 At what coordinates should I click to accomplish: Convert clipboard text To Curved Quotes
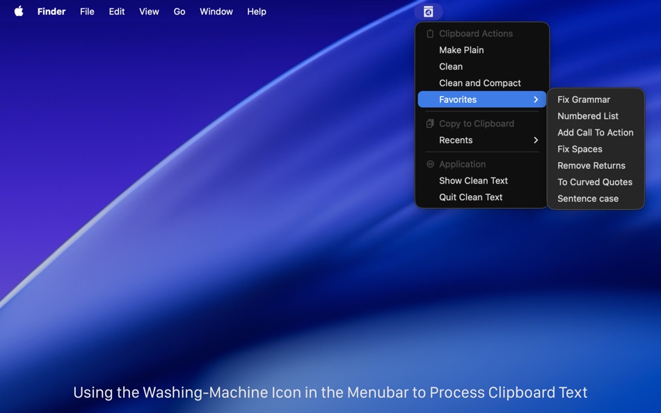594,181
